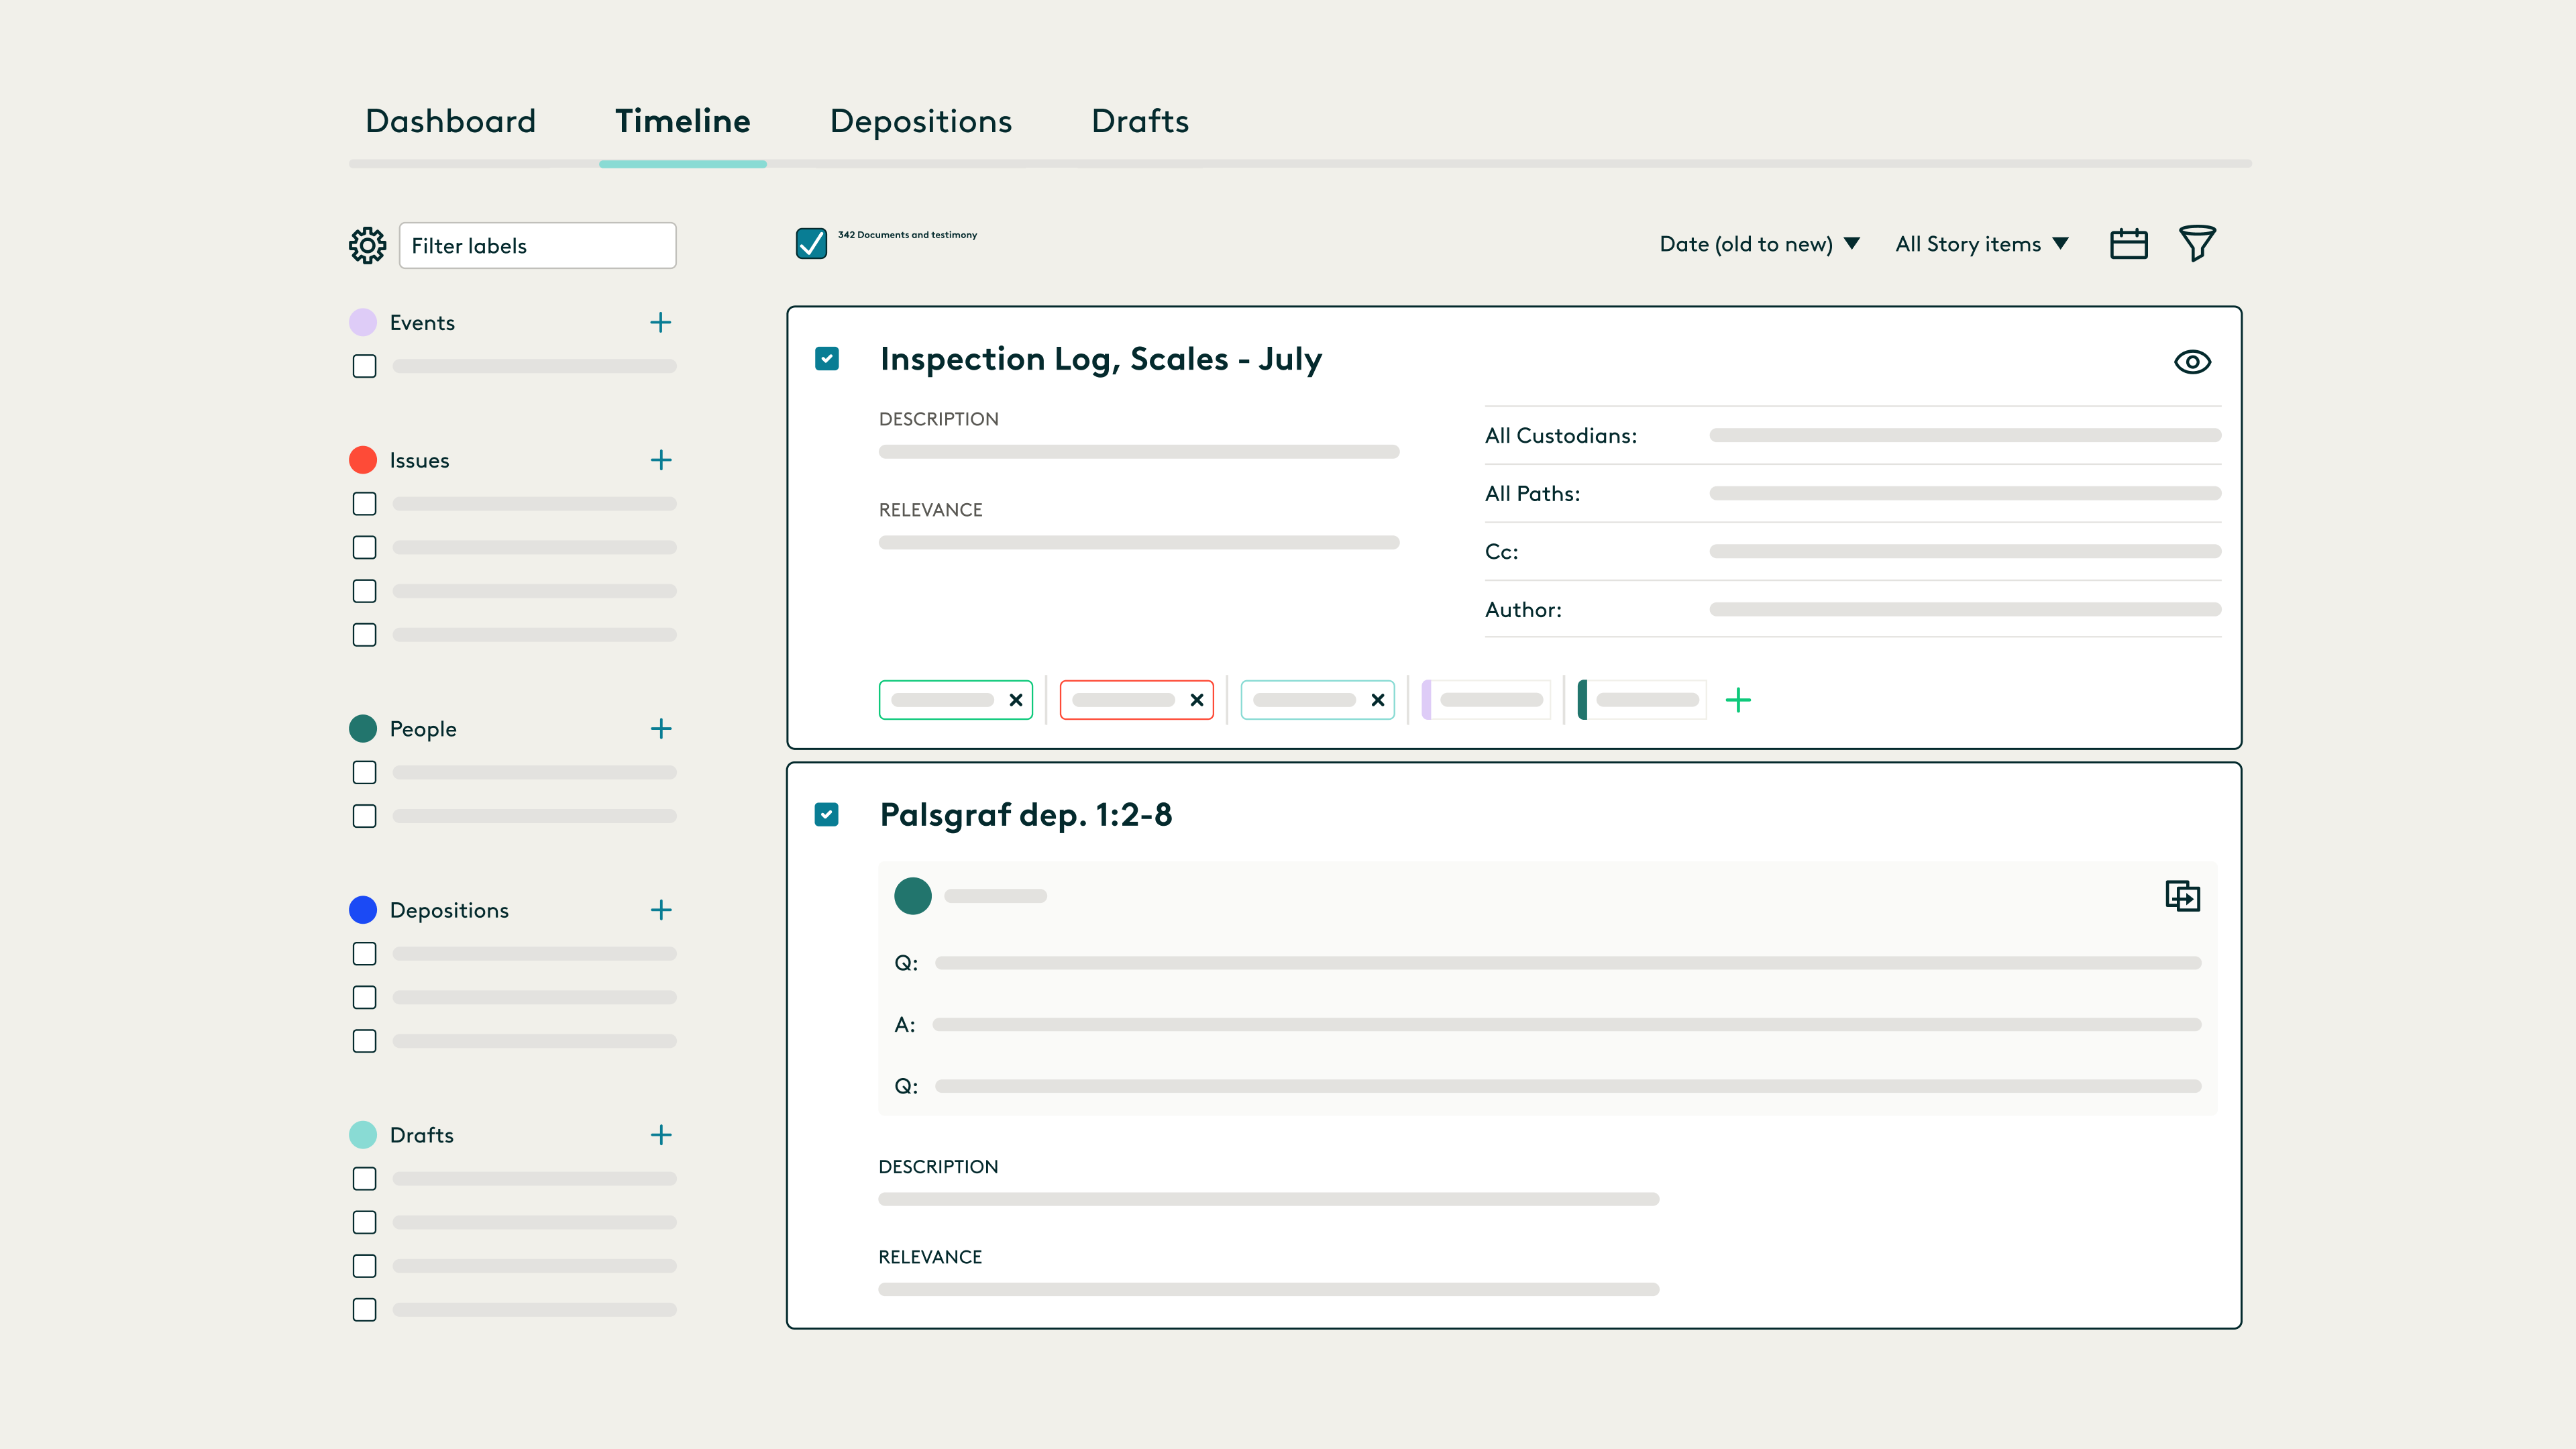Open the settings gear above Filter labels
The width and height of the screenshot is (2576, 1449).
tap(366, 244)
